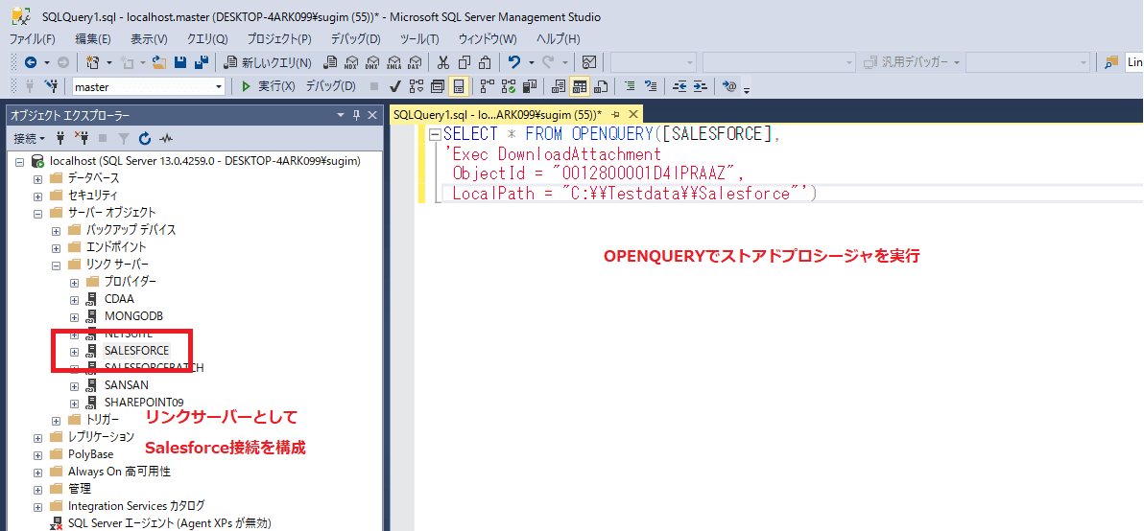Screen dimensions: 1144x531
Task: Toggle include live query statistics
Action: [x=508, y=86]
